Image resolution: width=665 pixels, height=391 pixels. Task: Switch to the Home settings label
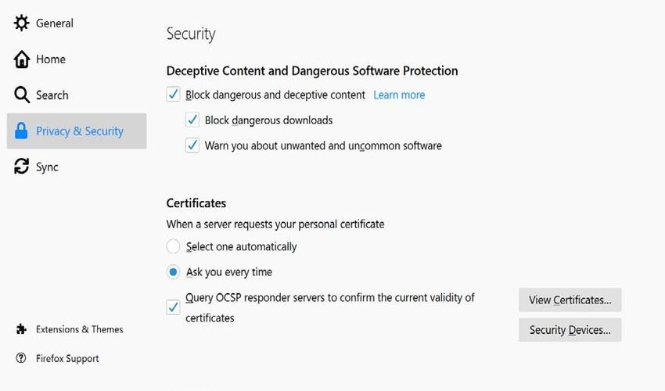pos(51,59)
